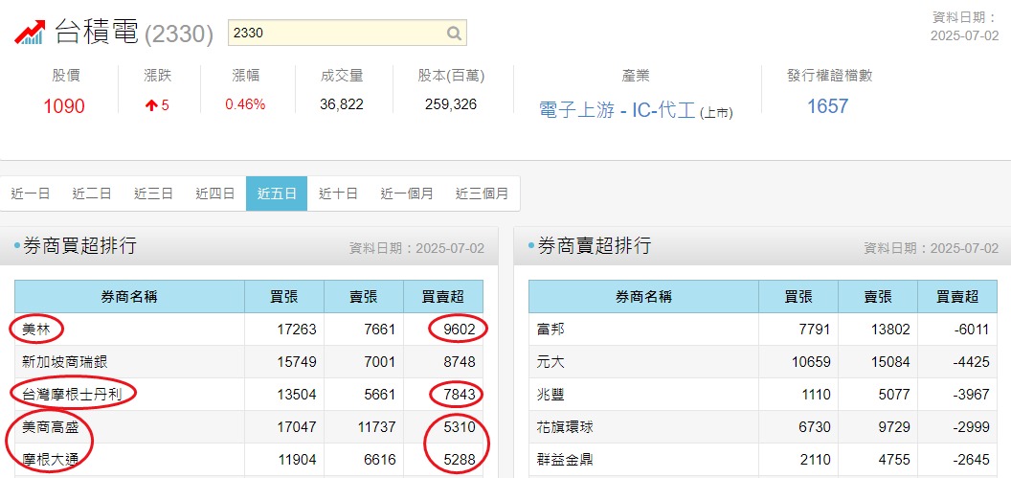
Task: Click net sell value -6011
Action: coord(971,330)
